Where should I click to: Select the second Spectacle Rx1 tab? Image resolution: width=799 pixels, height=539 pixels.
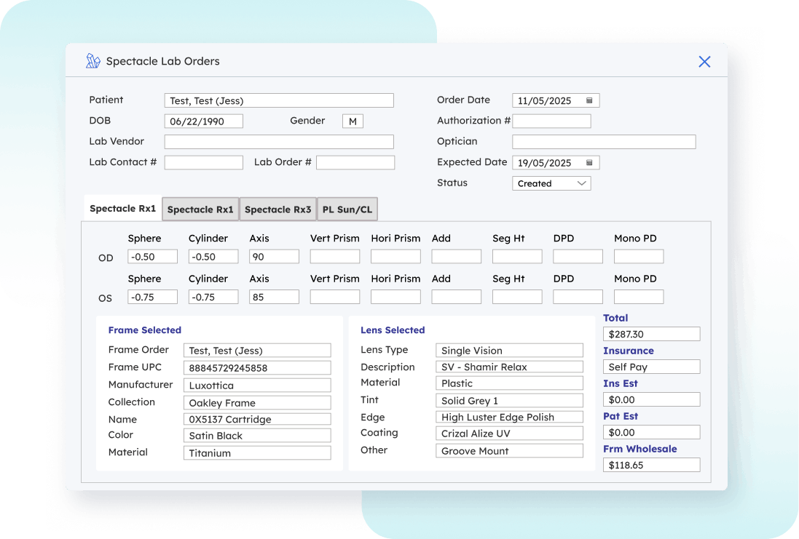(x=200, y=209)
